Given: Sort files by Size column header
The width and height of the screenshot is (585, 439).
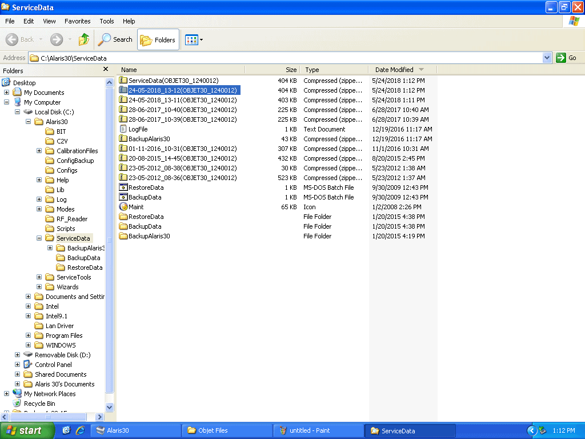Looking at the screenshot, I should 273,70.
